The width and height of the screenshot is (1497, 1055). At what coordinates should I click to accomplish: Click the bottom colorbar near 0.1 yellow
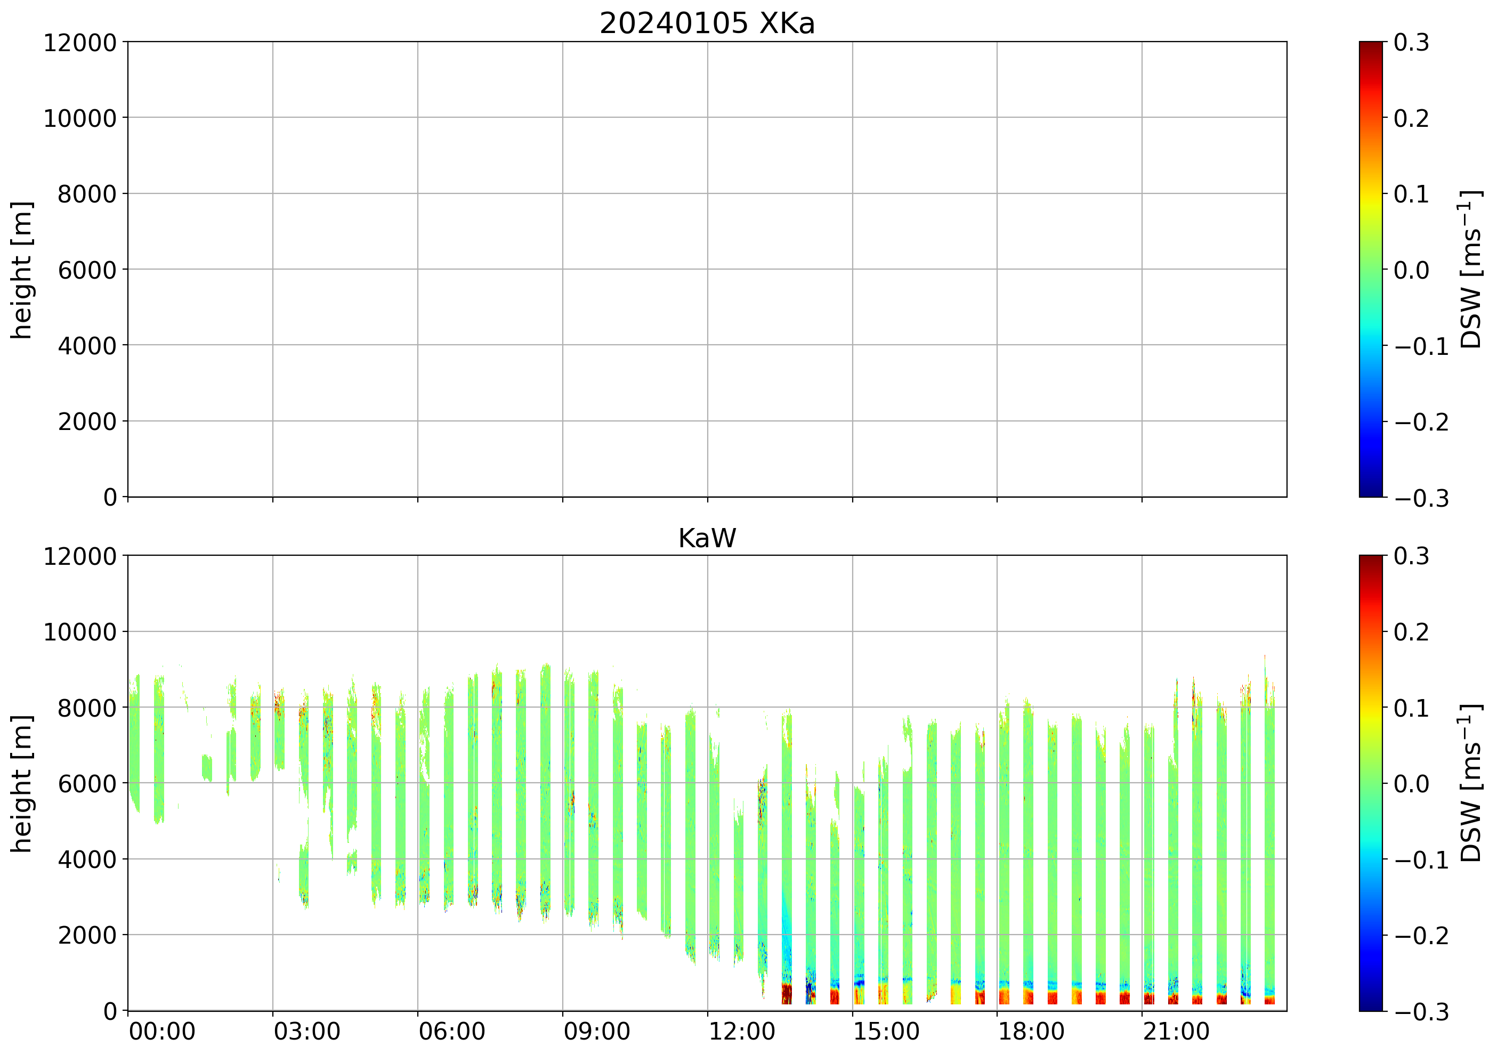click(1371, 708)
